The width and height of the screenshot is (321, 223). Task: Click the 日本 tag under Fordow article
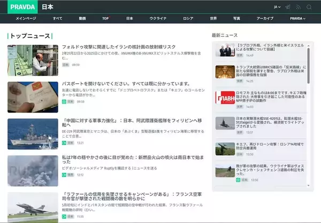tap(66, 65)
